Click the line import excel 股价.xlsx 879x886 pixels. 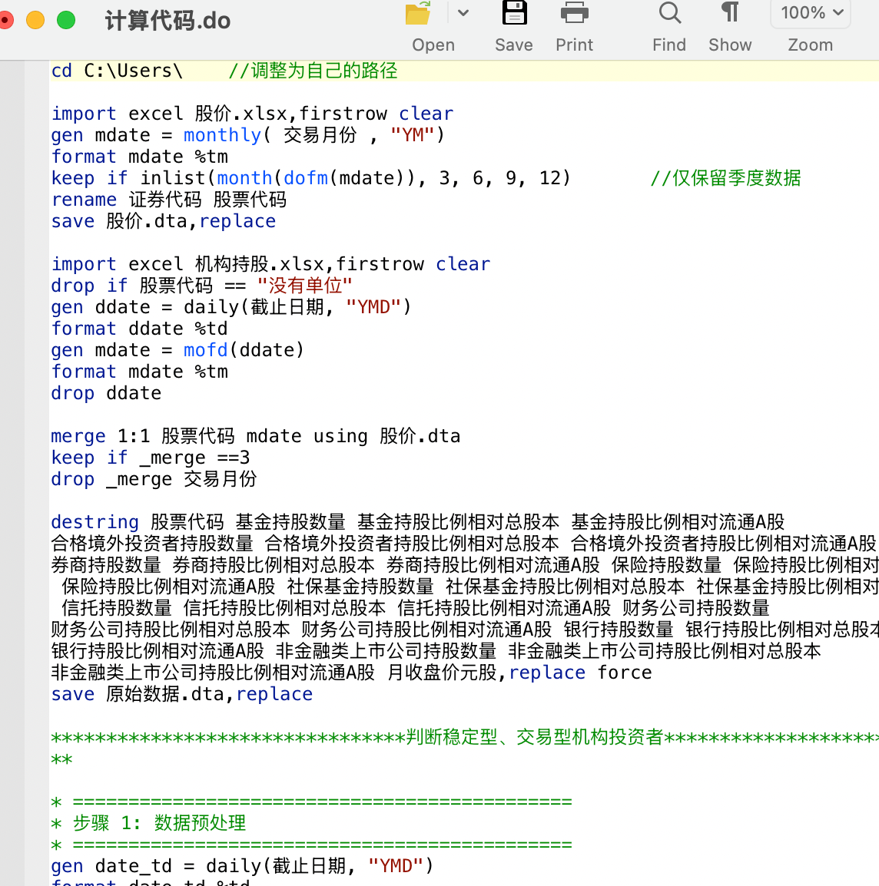(x=252, y=114)
